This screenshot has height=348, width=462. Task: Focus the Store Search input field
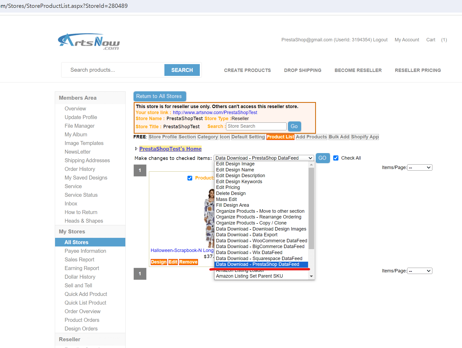tap(256, 126)
